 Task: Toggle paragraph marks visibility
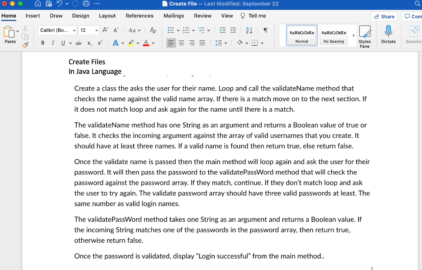pos(265,30)
